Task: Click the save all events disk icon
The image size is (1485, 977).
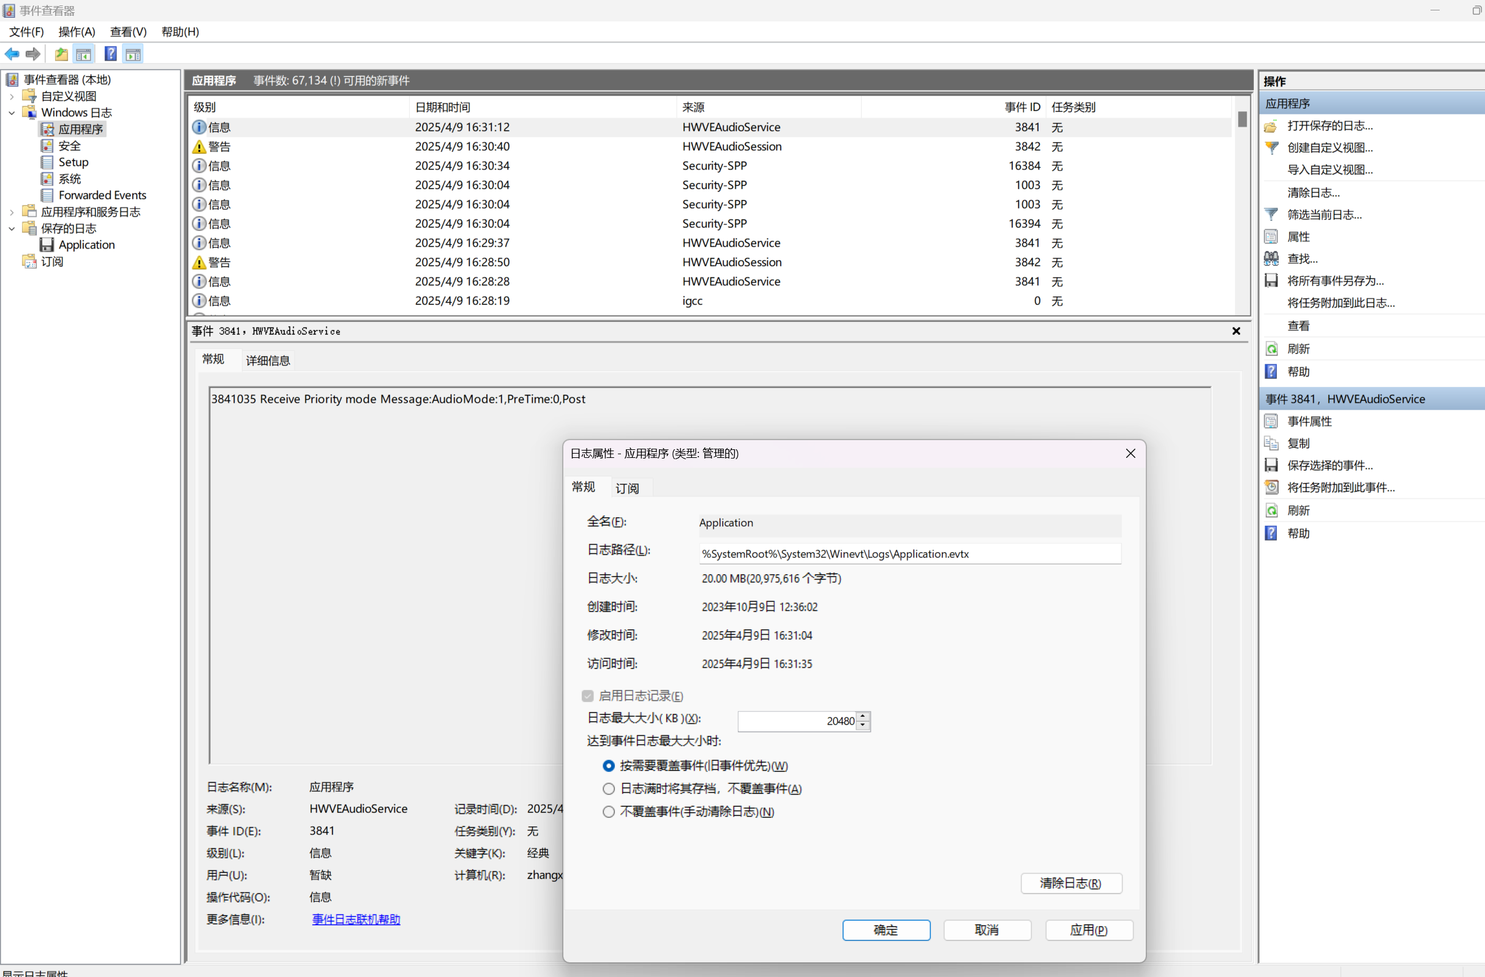Action: 1271,281
